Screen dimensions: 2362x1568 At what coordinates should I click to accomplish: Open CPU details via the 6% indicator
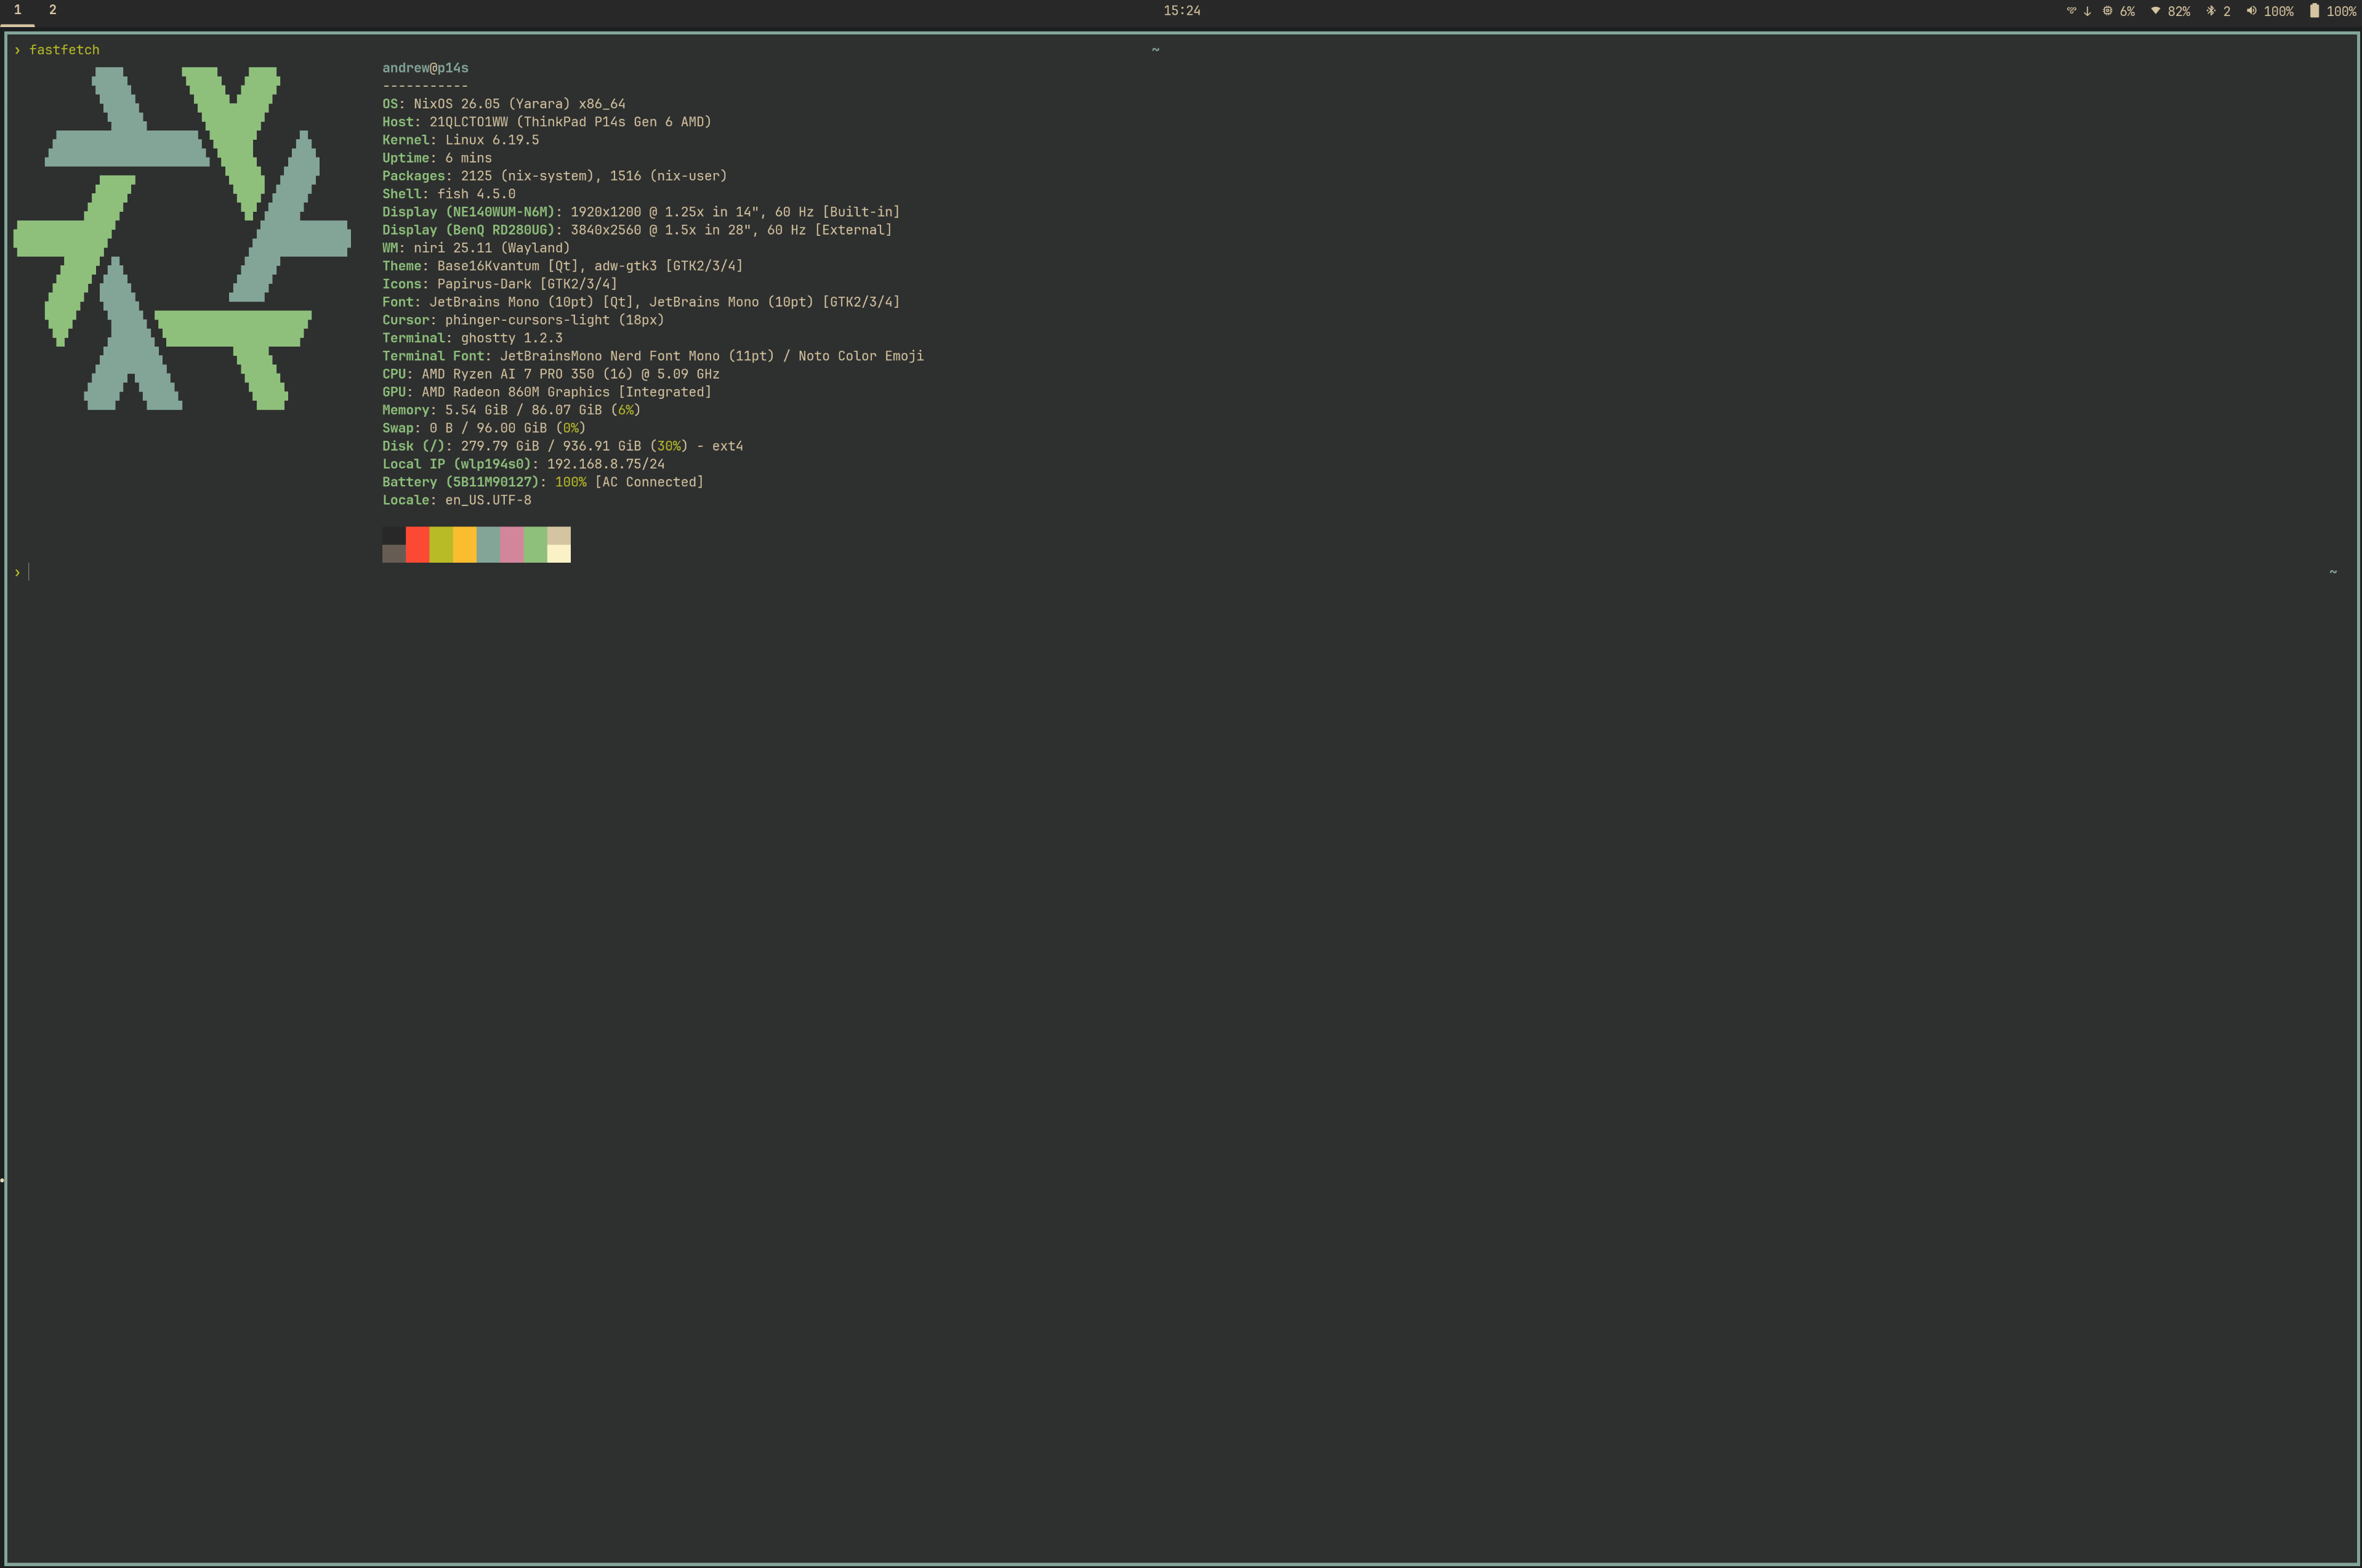click(2127, 11)
